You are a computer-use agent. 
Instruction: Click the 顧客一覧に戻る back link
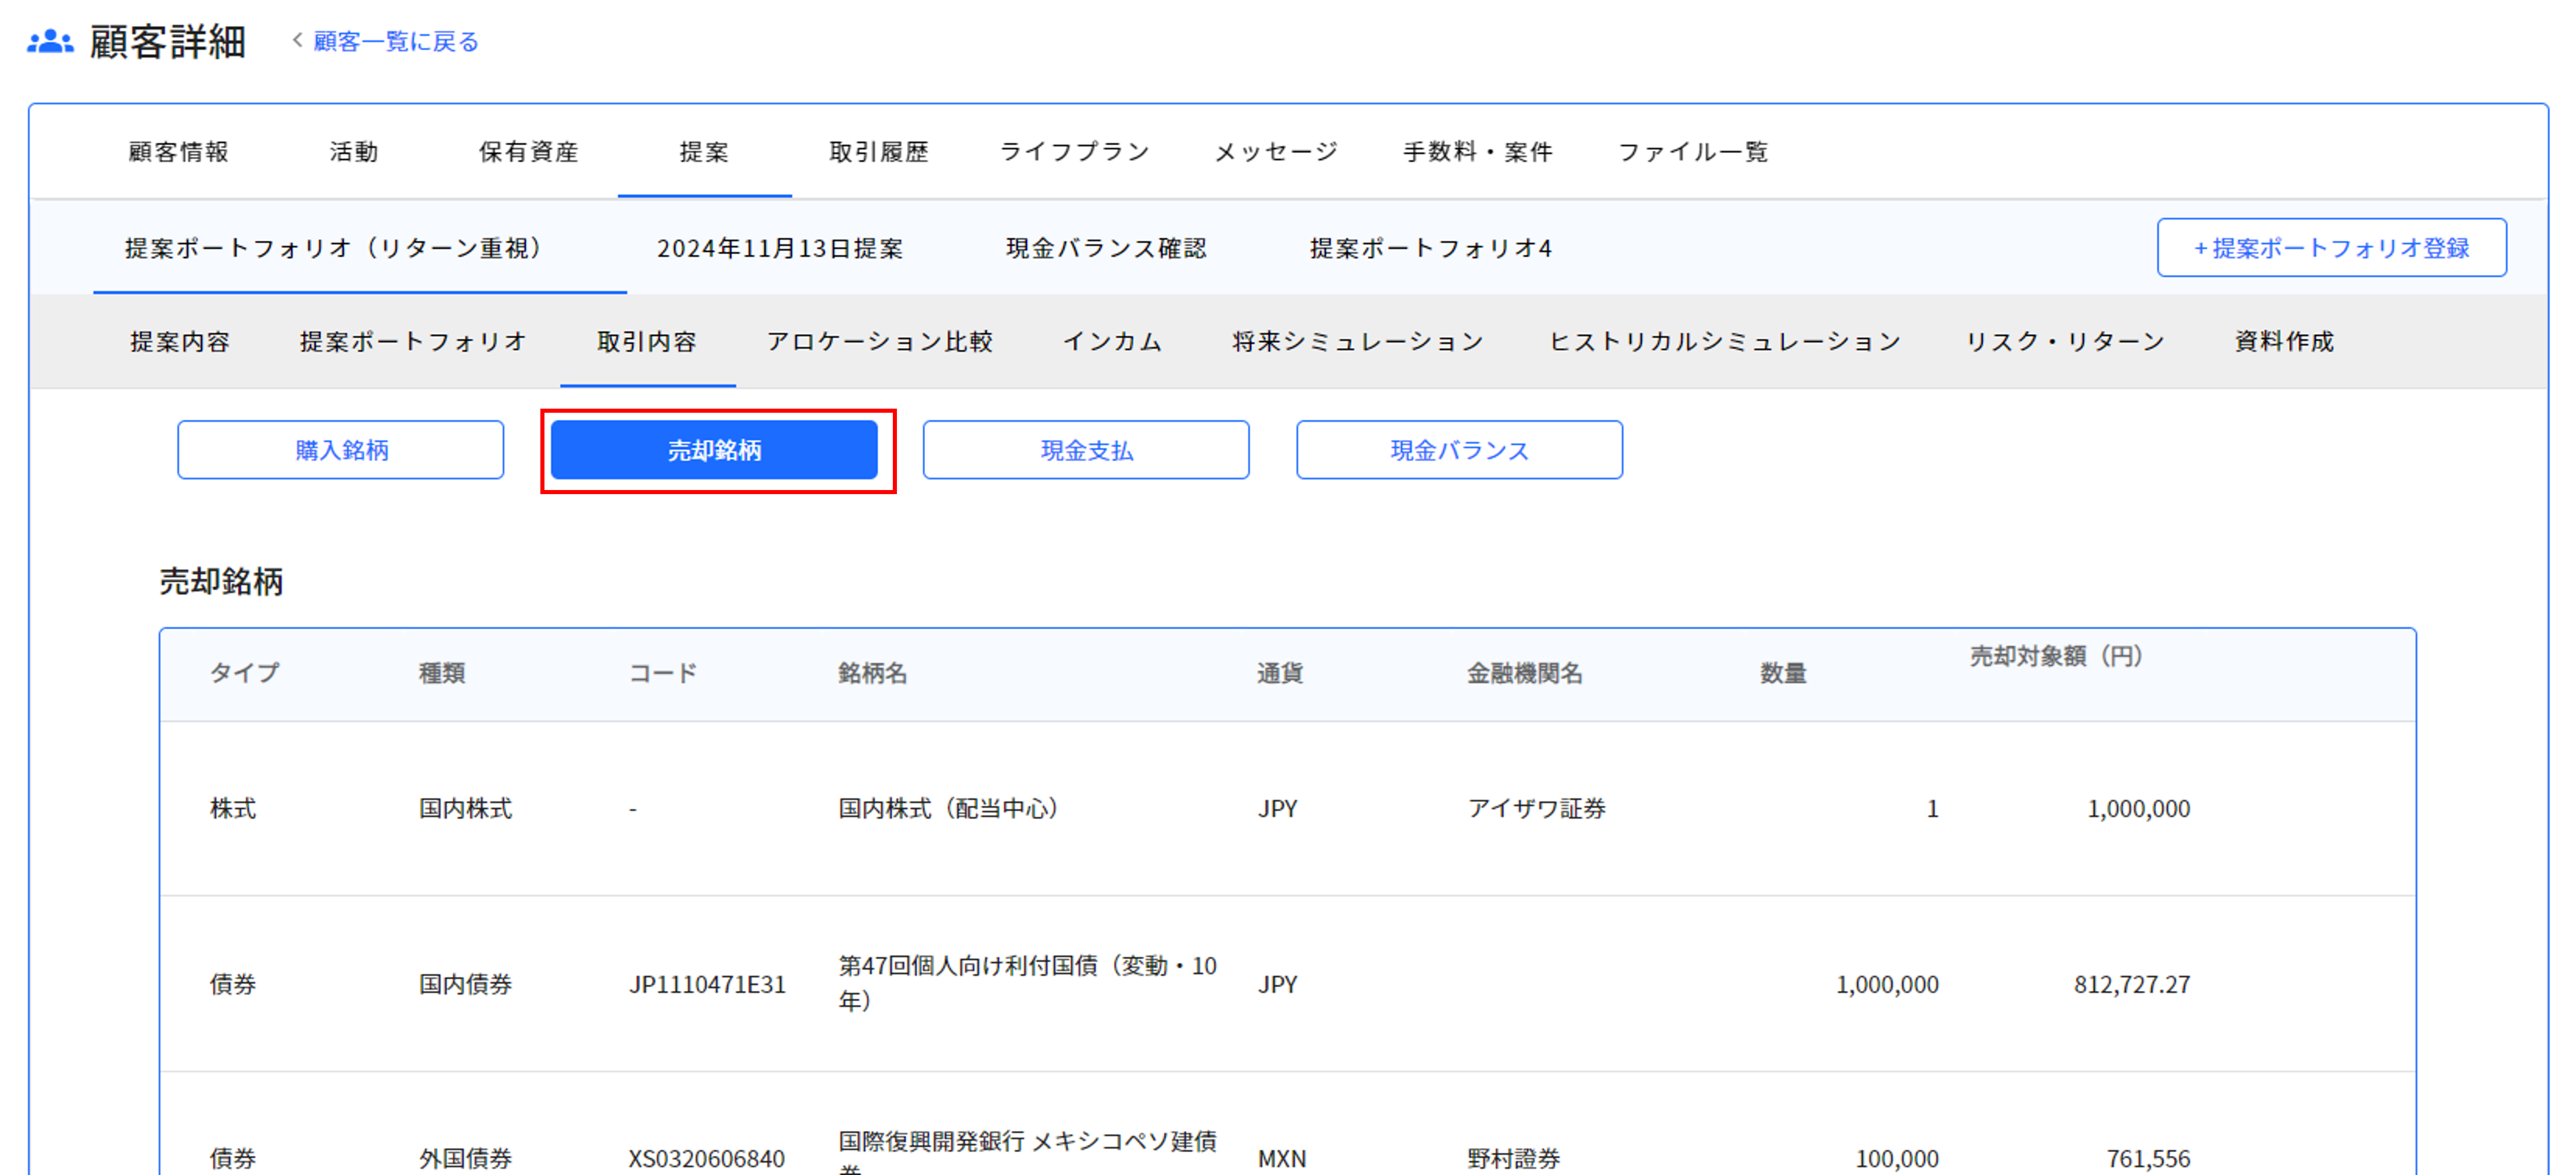(x=395, y=42)
